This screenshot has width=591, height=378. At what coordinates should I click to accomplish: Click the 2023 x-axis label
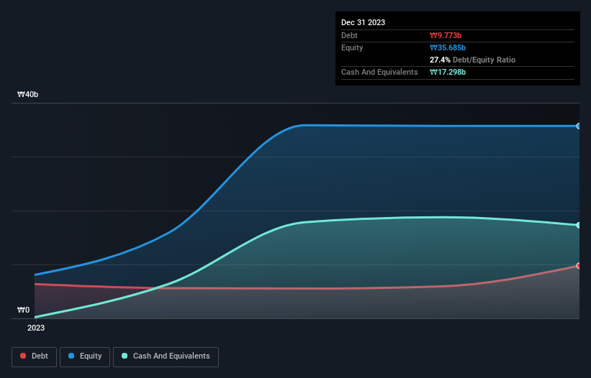click(x=36, y=328)
